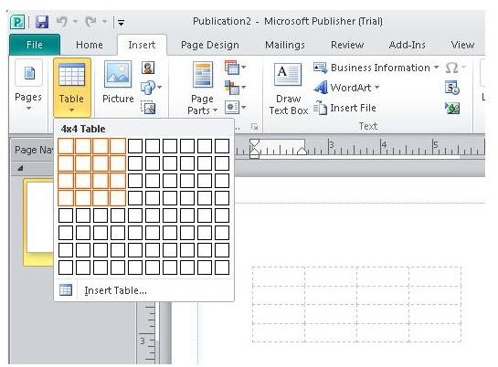Click the Calendars building block icon

click(x=231, y=68)
